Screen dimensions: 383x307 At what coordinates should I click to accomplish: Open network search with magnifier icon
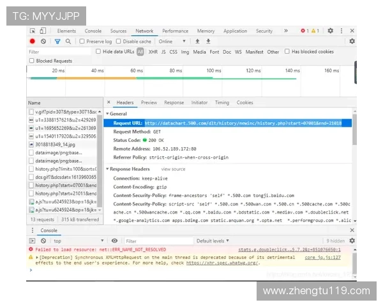click(67, 42)
